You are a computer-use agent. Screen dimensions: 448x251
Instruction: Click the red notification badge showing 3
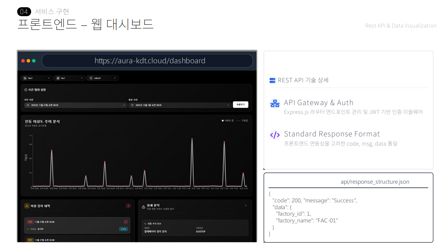128,206
